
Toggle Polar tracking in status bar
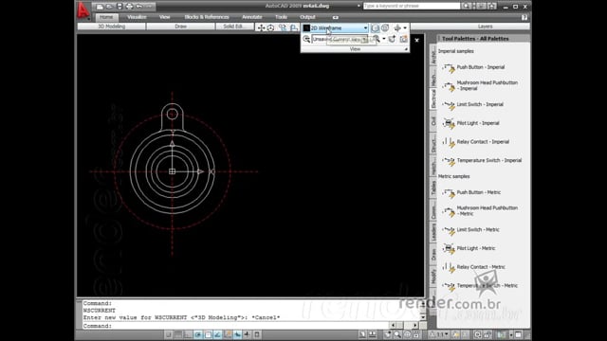coord(198,334)
